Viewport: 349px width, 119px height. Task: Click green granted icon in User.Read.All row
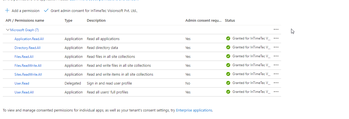tap(228, 92)
